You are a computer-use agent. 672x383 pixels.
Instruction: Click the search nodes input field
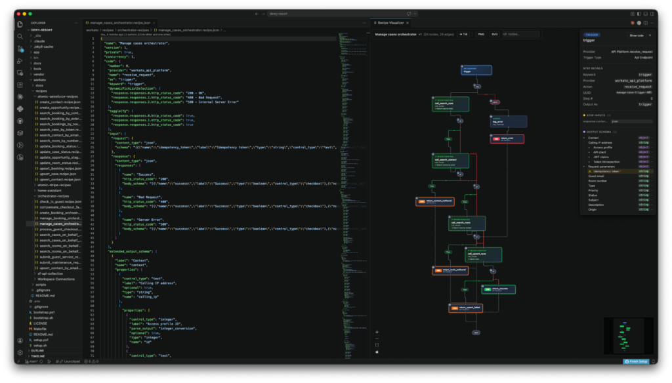(x=520, y=34)
